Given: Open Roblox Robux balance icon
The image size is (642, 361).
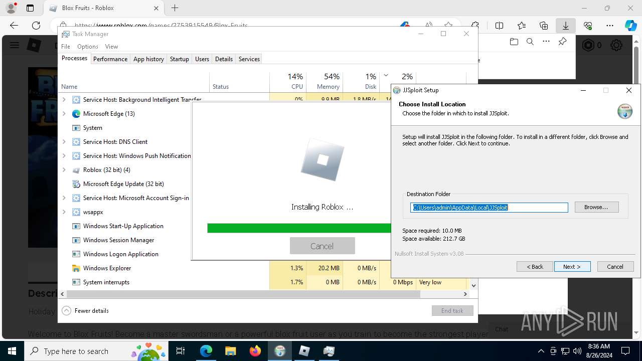Looking at the screenshot, I should (588, 46).
